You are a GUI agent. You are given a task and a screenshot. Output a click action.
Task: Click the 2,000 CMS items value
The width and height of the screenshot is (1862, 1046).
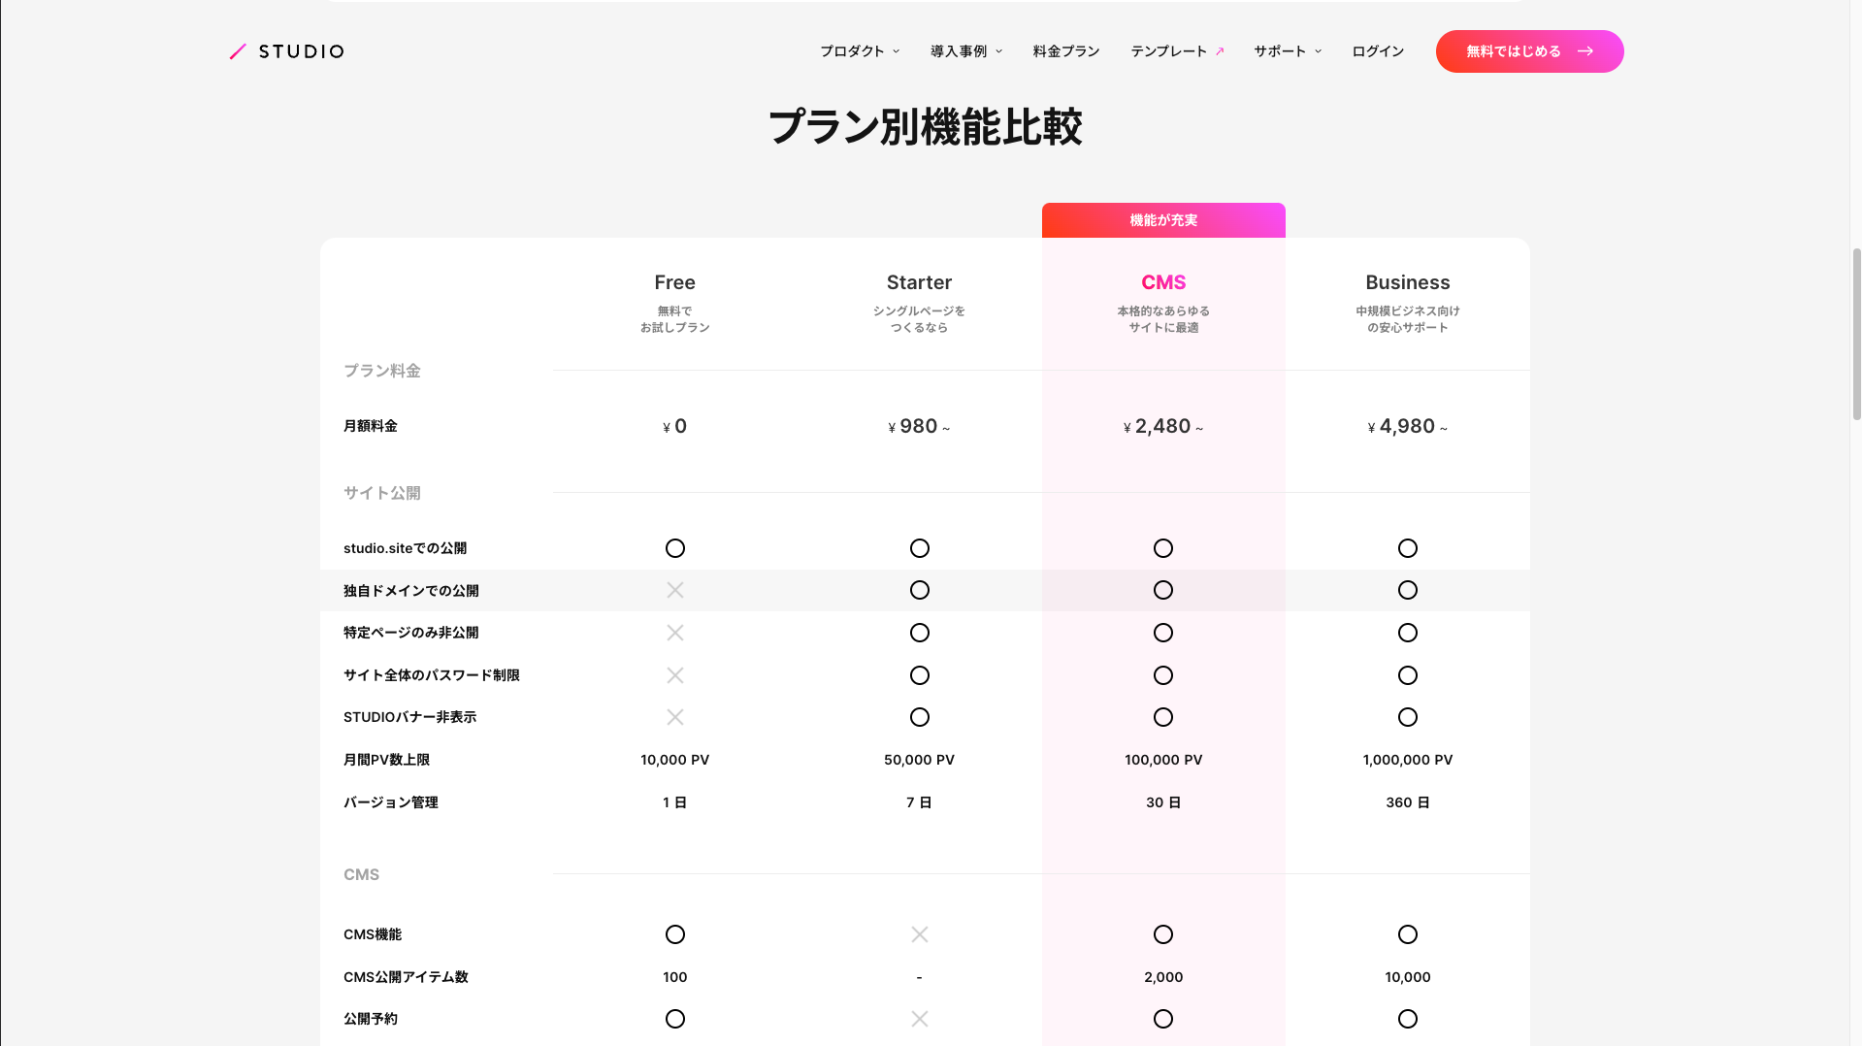[x=1163, y=977]
